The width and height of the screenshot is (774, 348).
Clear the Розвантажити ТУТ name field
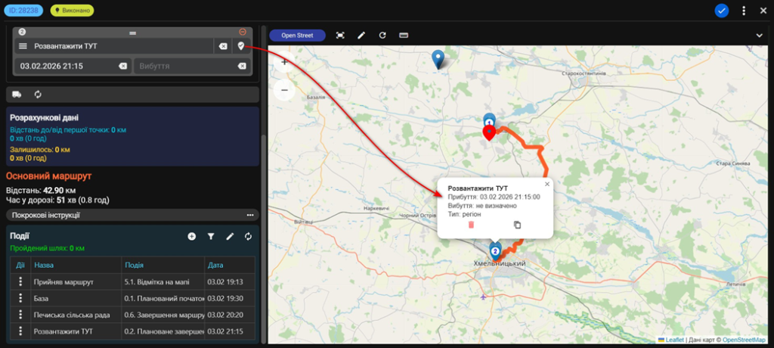[x=223, y=46]
